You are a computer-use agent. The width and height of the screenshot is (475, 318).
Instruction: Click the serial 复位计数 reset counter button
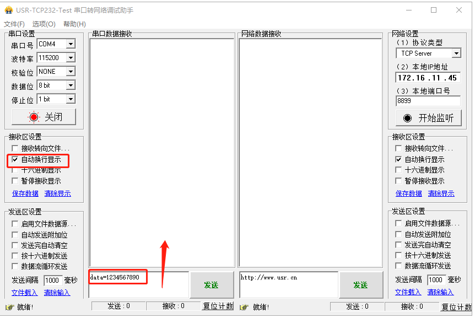click(x=218, y=306)
